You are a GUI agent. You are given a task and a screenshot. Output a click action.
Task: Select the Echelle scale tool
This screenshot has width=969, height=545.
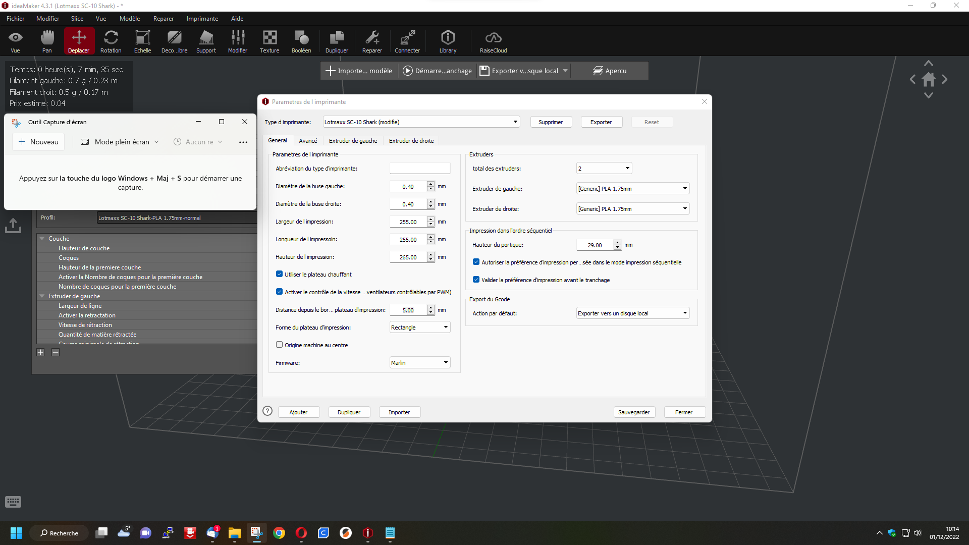[142, 41]
